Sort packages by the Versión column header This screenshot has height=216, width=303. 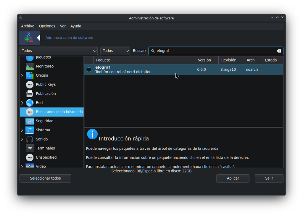click(x=207, y=60)
